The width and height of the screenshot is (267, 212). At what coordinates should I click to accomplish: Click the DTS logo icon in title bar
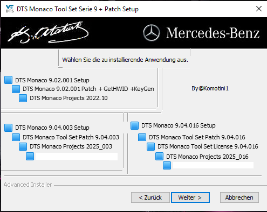coord(10,9)
